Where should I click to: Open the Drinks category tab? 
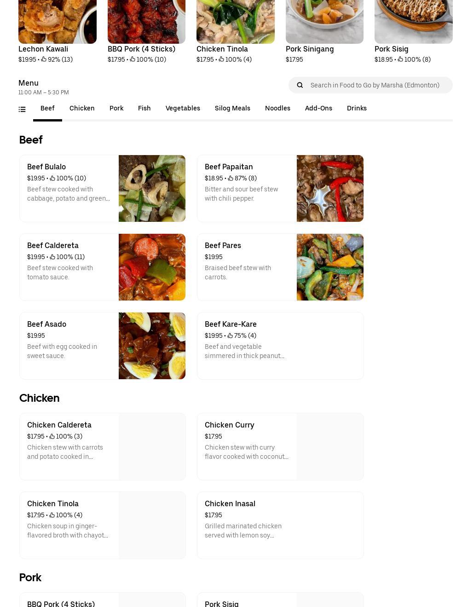tap(357, 108)
